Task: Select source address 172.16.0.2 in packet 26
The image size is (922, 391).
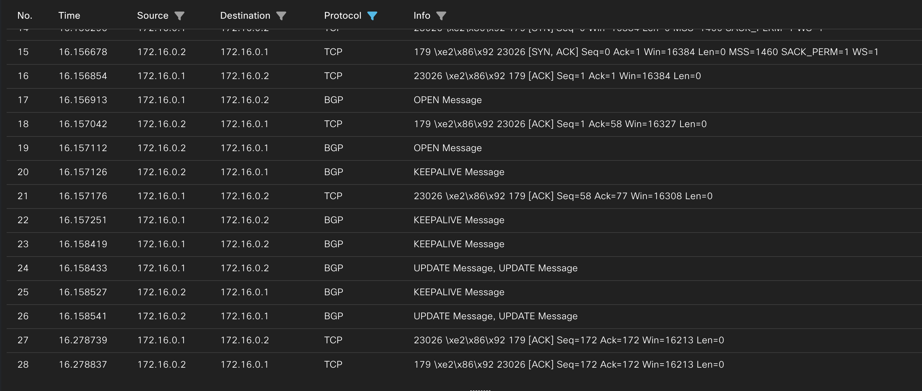Action: 162,316
